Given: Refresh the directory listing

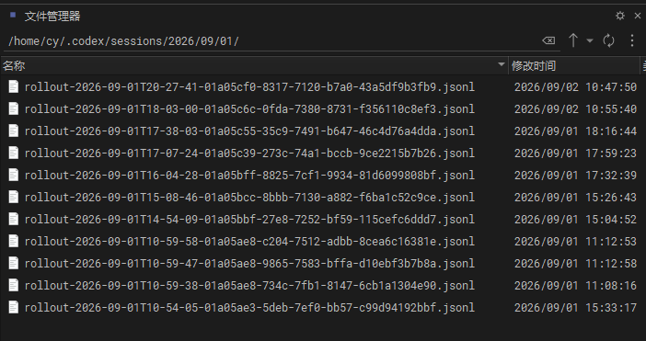Looking at the screenshot, I should [608, 40].
